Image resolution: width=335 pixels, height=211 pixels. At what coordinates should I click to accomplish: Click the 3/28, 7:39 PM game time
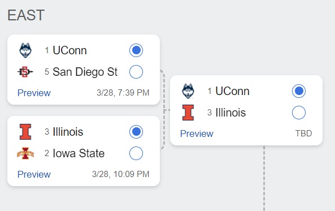[123, 93]
